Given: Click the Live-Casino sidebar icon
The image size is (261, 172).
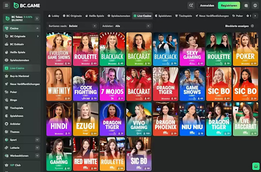Looking at the screenshot, I should pyautogui.click(x=6, y=68).
